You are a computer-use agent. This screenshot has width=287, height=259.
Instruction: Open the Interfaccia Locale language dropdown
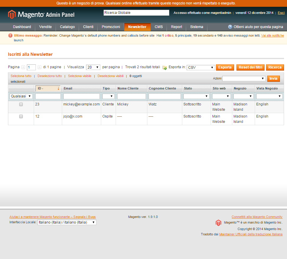[x=67, y=222]
